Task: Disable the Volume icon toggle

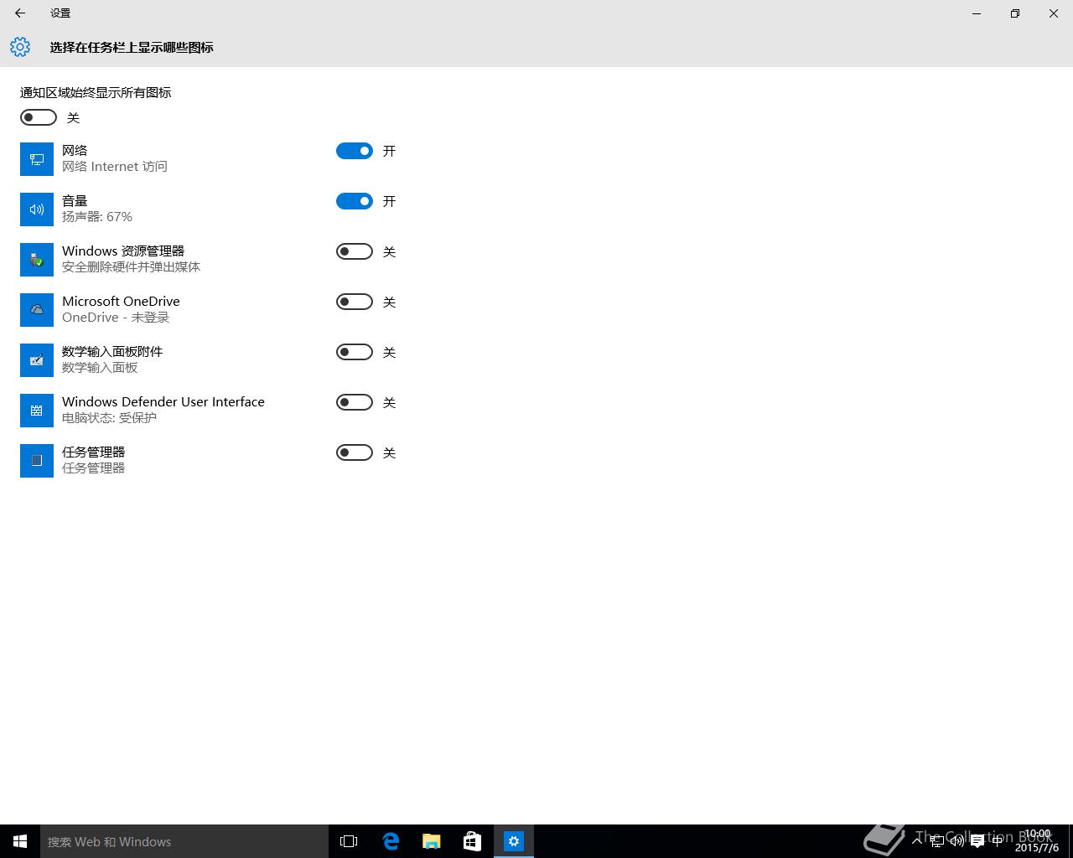Action: [355, 201]
